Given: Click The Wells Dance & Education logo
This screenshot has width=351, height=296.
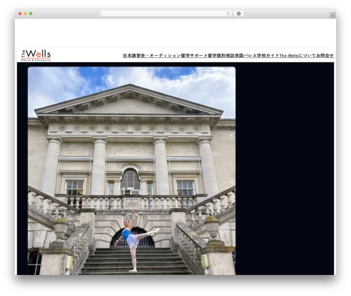Looking at the screenshot, I should point(36,55).
